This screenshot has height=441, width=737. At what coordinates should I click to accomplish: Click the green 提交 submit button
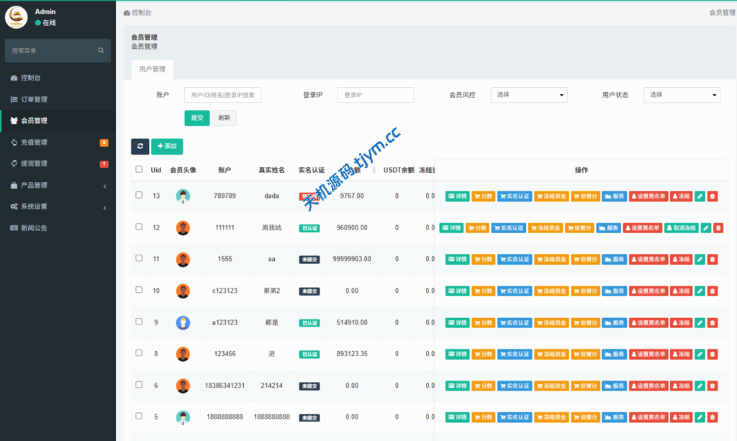pyautogui.click(x=196, y=118)
